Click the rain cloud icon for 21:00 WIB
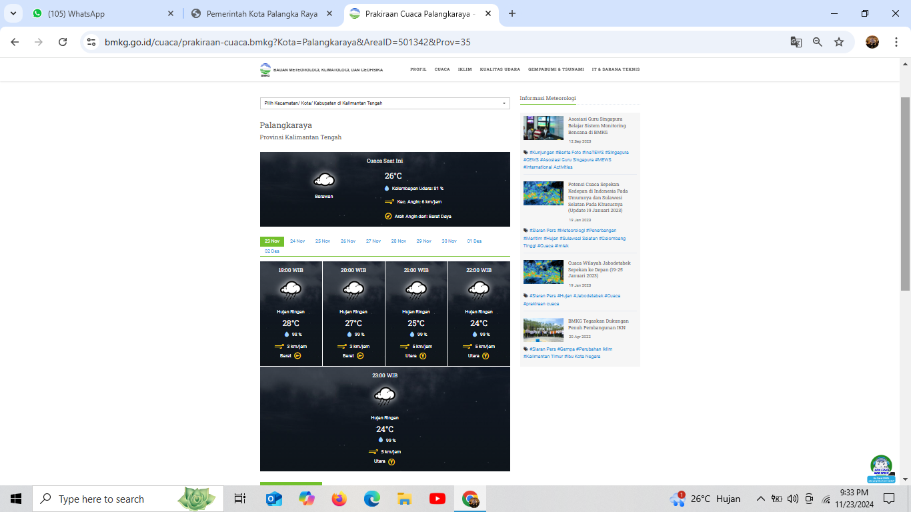The height and width of the screenshot is (512, 911). [x=416, y=290]
